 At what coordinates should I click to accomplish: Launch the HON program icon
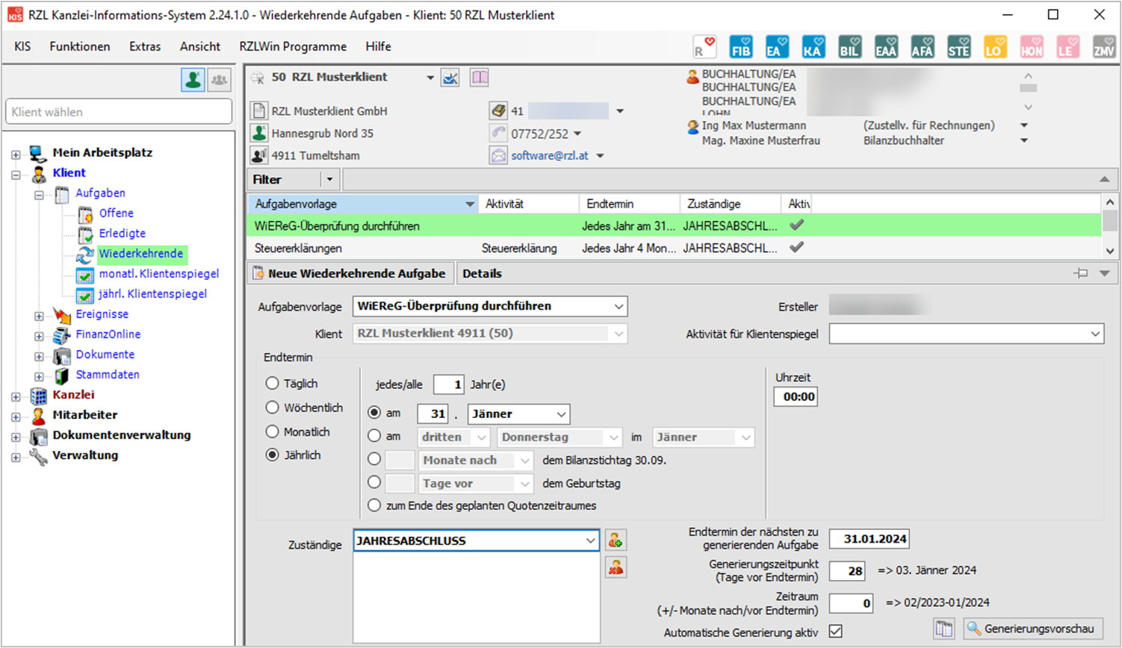[x=1031, y=47]
